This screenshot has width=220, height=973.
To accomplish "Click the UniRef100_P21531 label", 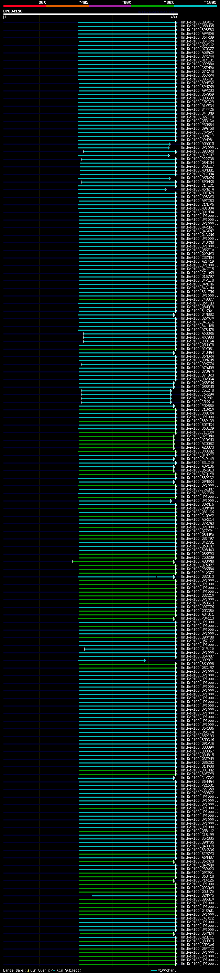I will pyautogui.click(x=197, y=786).
